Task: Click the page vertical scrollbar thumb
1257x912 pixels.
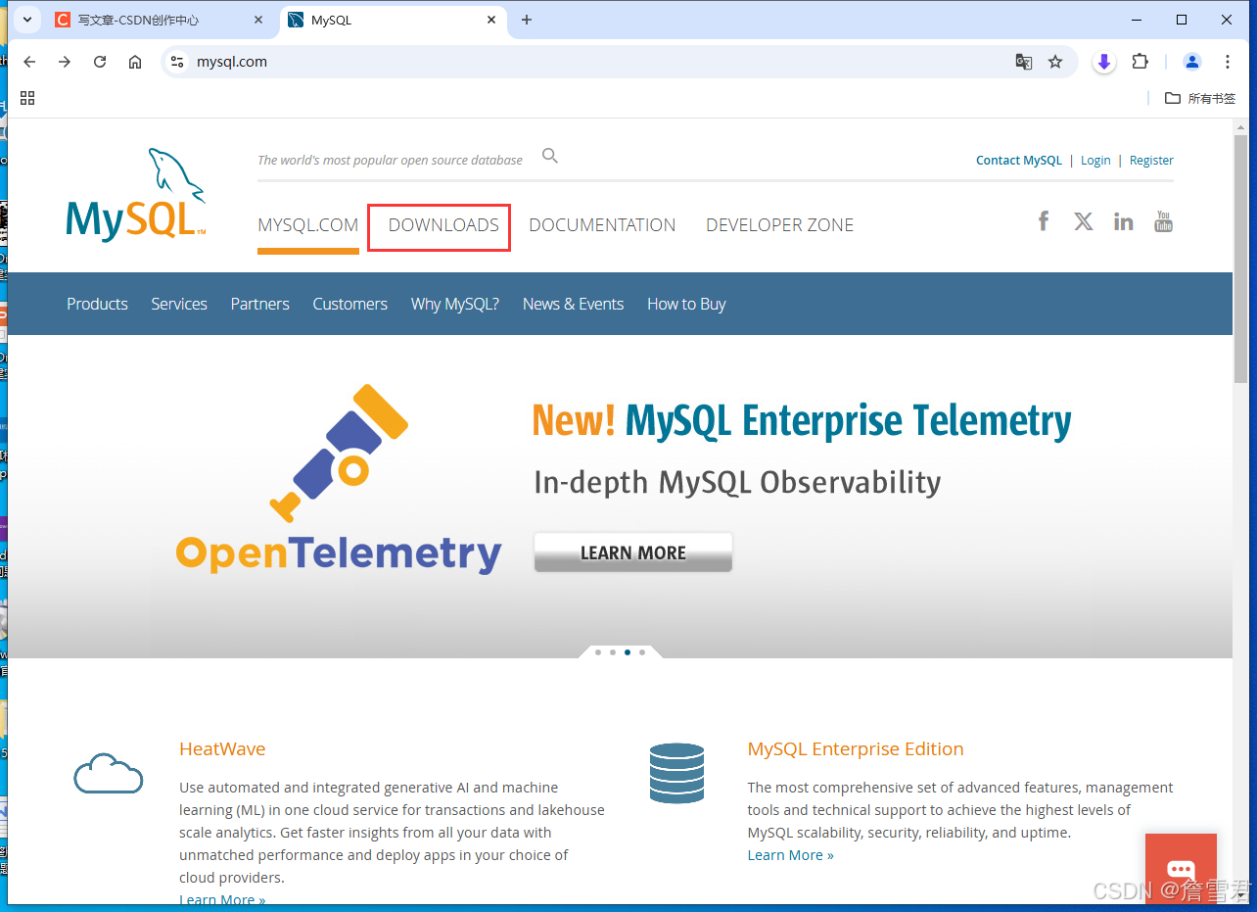Action: click(1241, 259)
